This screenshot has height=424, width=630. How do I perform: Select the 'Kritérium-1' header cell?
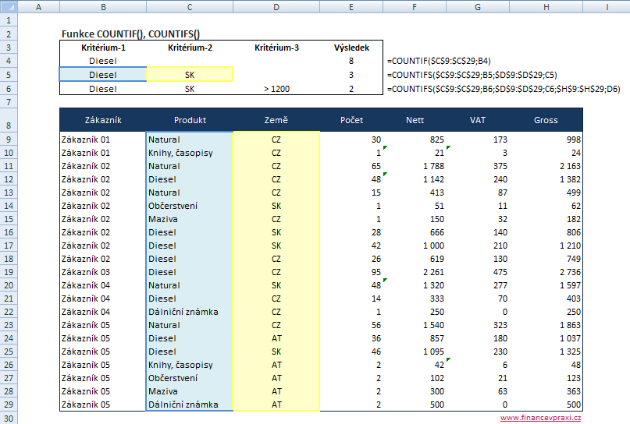[x=103, y=48]
